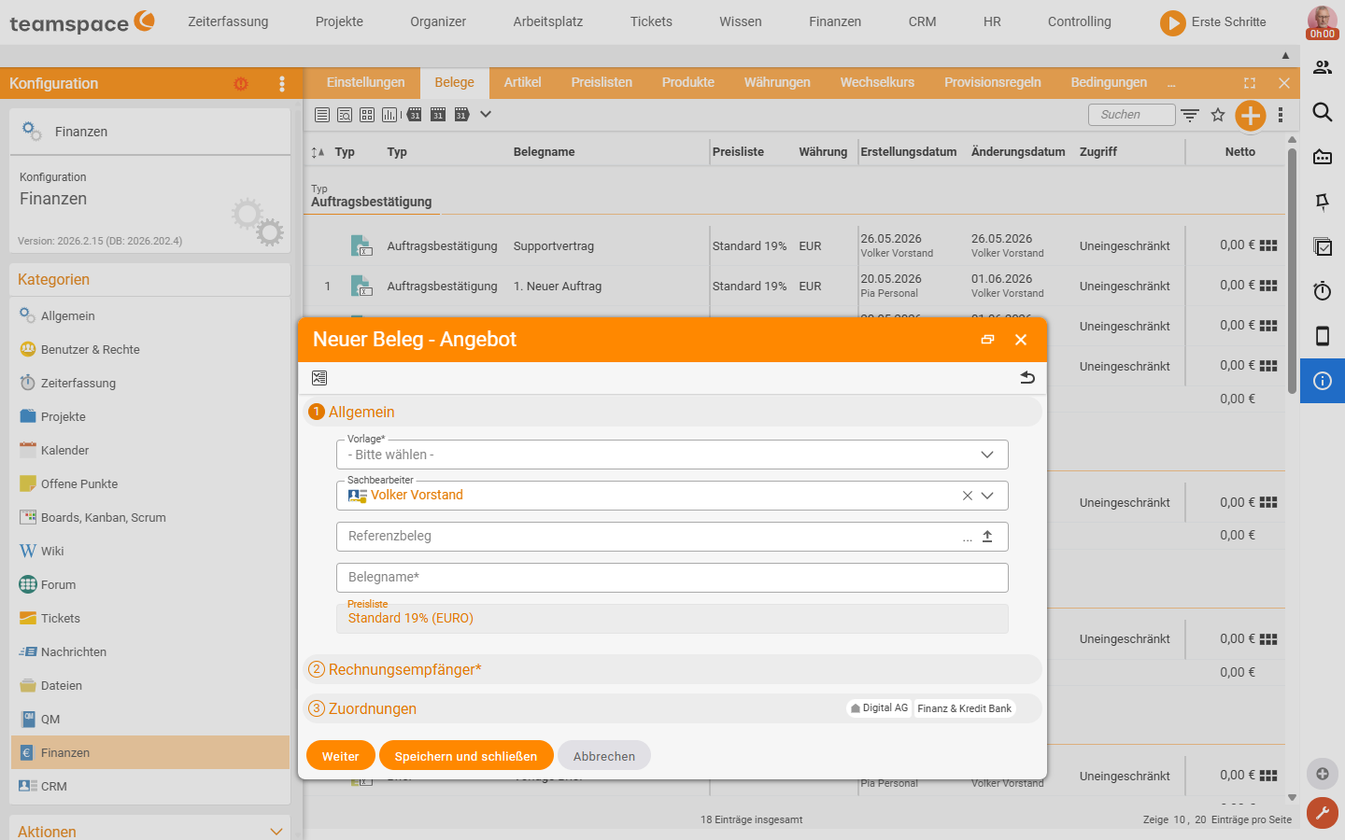Image resolution: width=1345 pixels, height=840 pixels.
Task: Click the Weiter button
Action: click(x=341, y=756)
